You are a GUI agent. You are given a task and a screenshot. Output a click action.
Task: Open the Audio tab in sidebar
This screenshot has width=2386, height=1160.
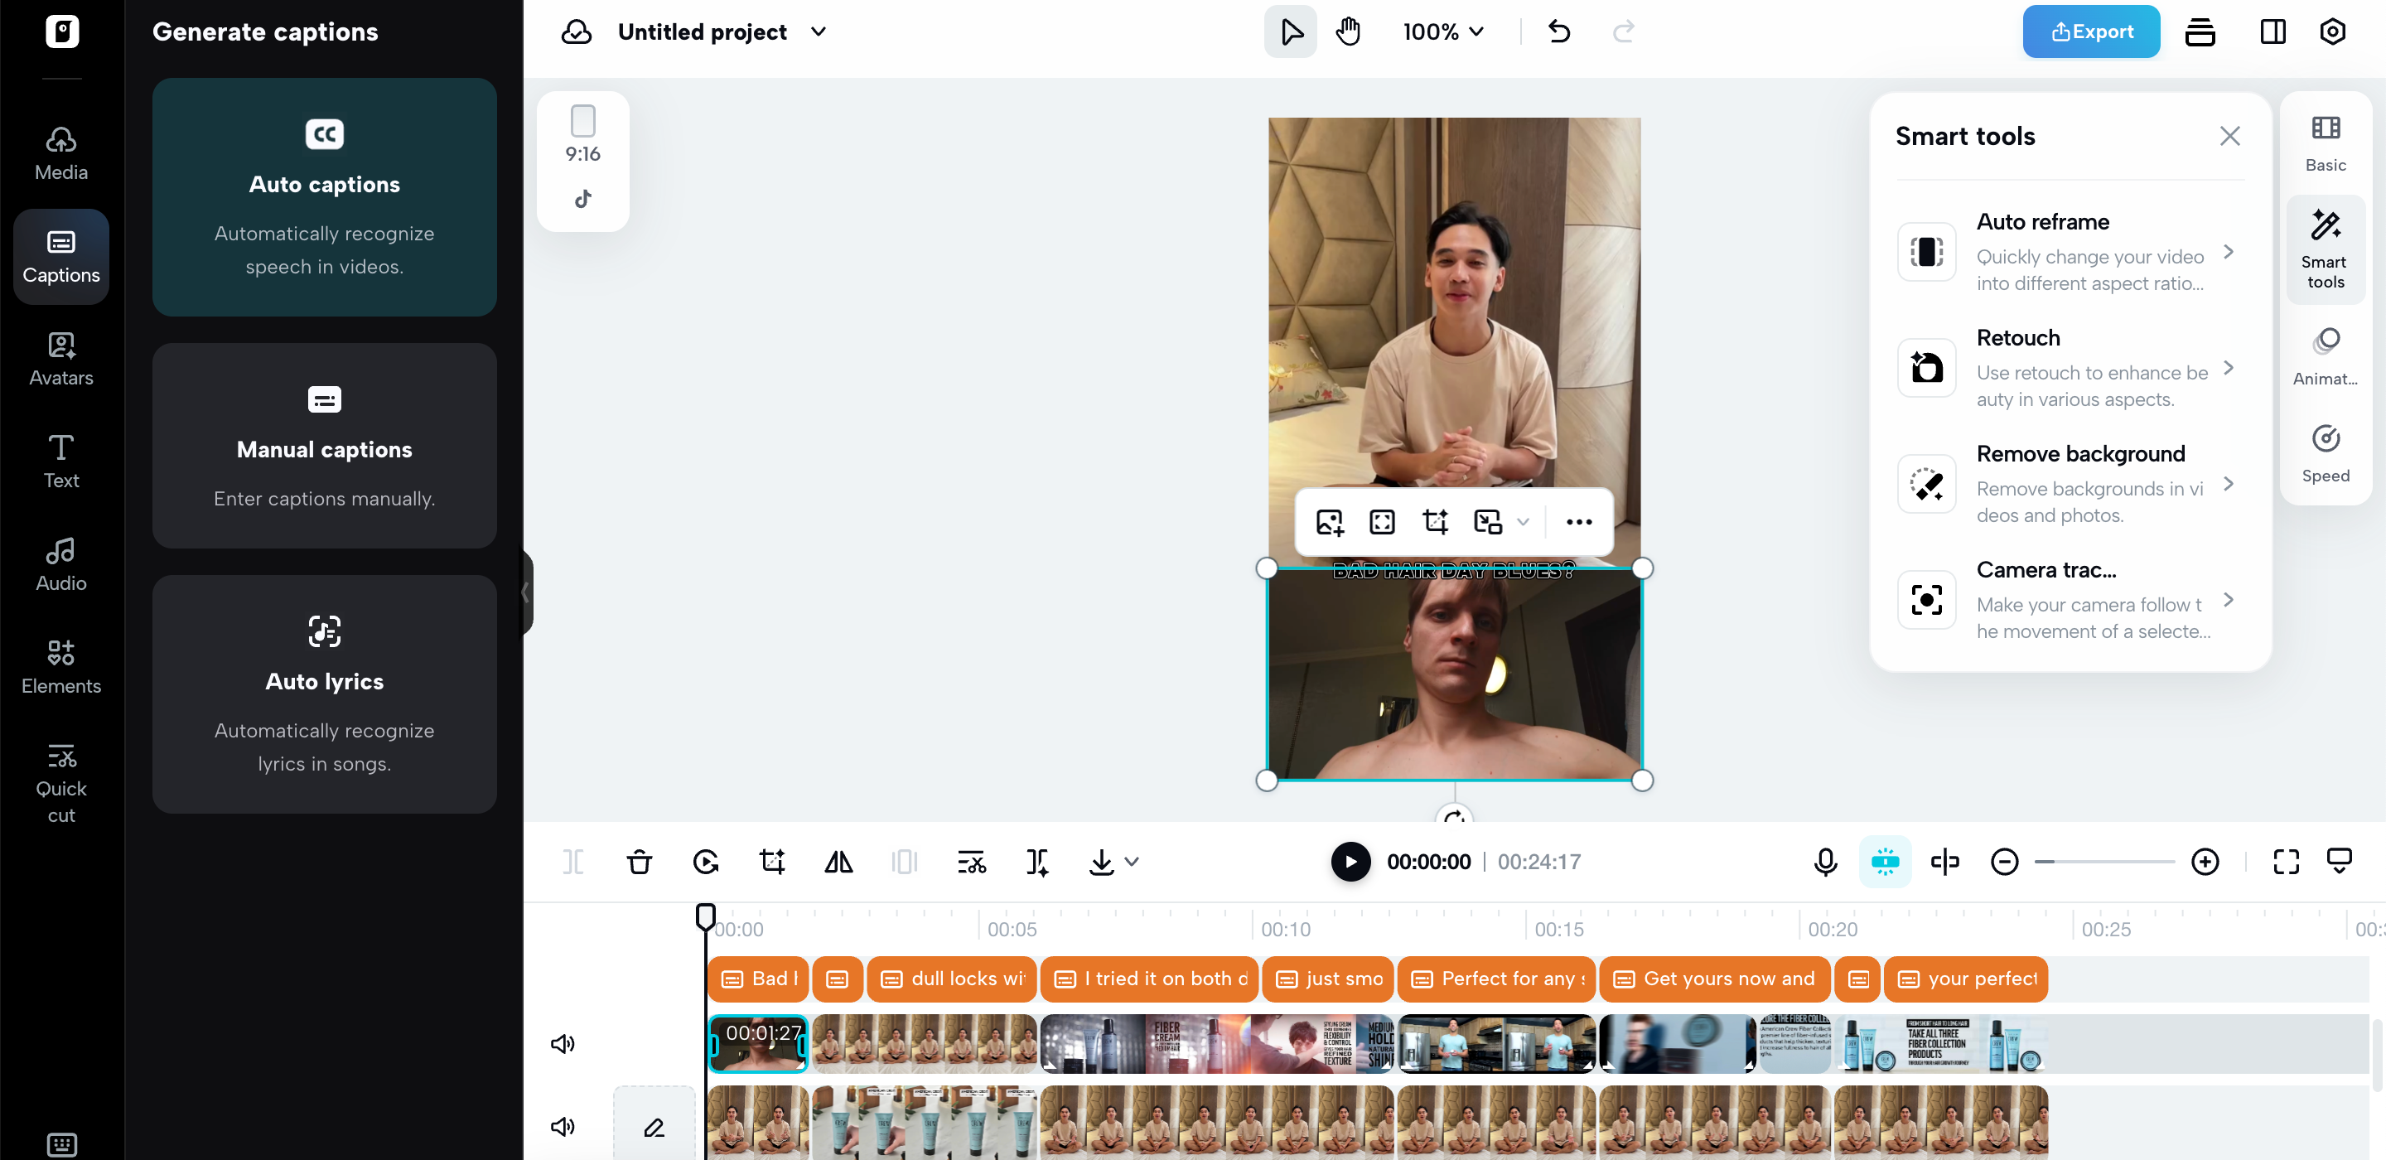pyautogui.click(x=61, y=564)
